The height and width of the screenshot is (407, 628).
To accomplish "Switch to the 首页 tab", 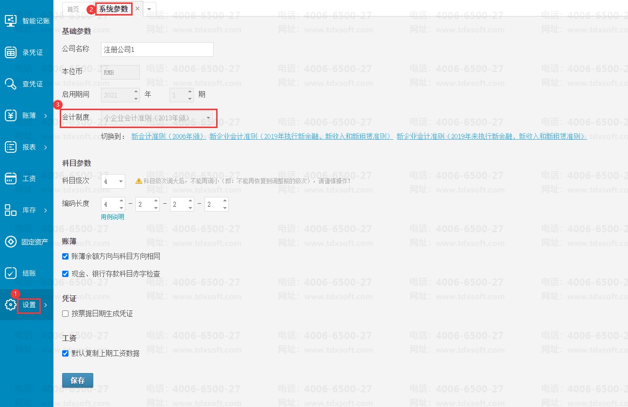I will click(73, 9).
